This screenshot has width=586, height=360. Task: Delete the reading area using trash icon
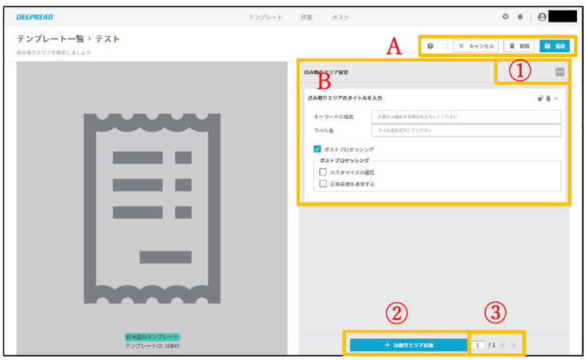(548, 98)
